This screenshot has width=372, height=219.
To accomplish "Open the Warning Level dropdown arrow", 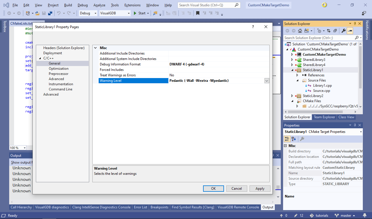I will pyautogui.click(x=267, y=81).
